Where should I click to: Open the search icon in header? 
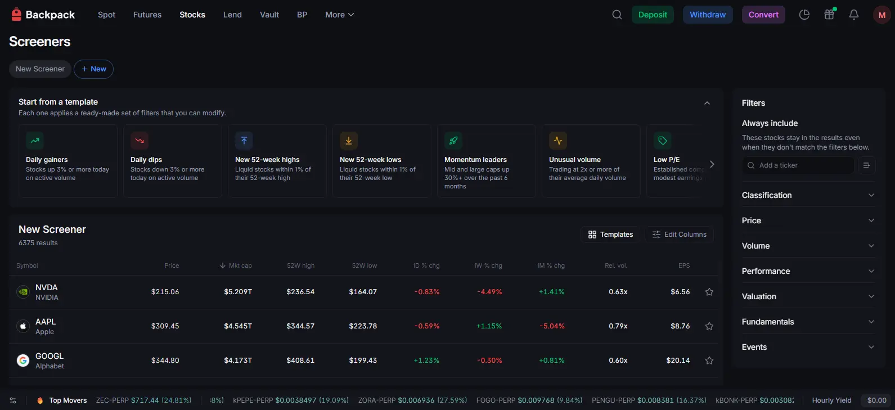[x=617, y=15]
